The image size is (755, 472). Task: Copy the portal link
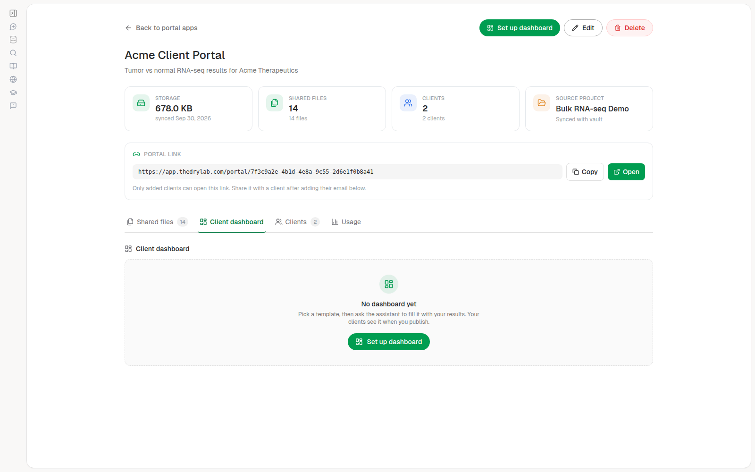(x=585, y=172)
